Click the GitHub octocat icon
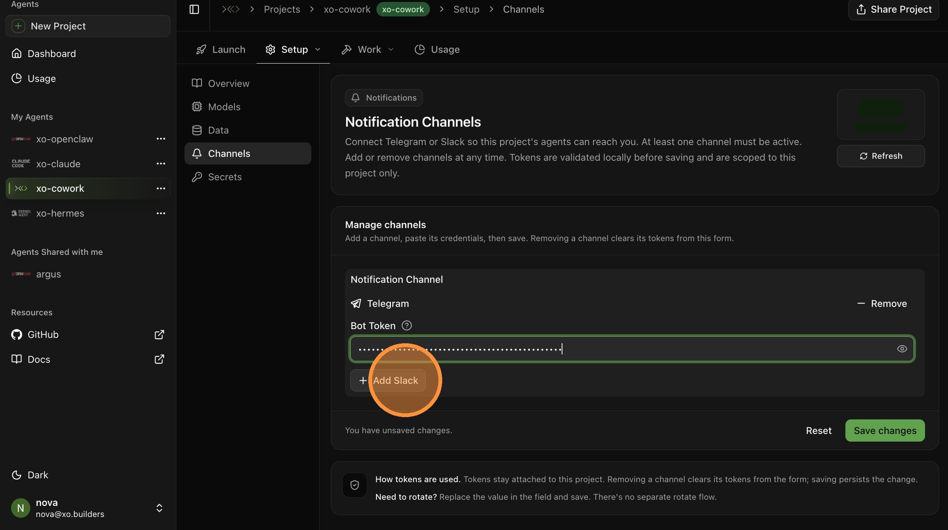 (16, 334)
